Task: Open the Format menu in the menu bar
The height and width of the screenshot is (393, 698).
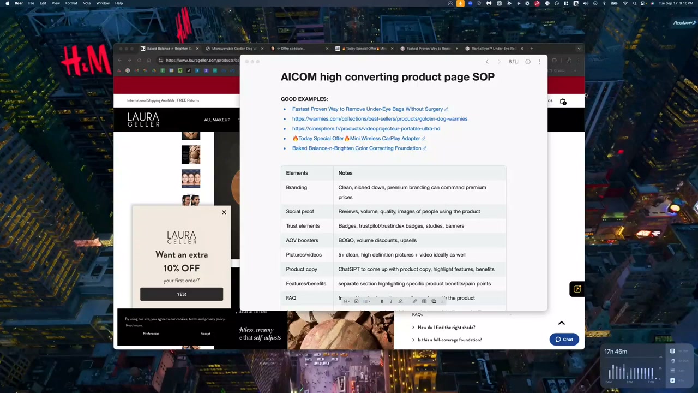Action: click(x=71, y=3)
